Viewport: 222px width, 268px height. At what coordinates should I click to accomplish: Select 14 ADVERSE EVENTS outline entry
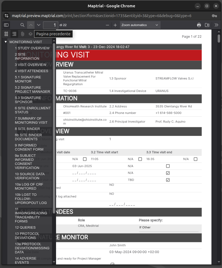coord(26,260)
